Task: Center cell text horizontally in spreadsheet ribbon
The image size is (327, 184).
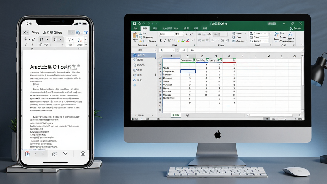Action: [x=203, y=40]
